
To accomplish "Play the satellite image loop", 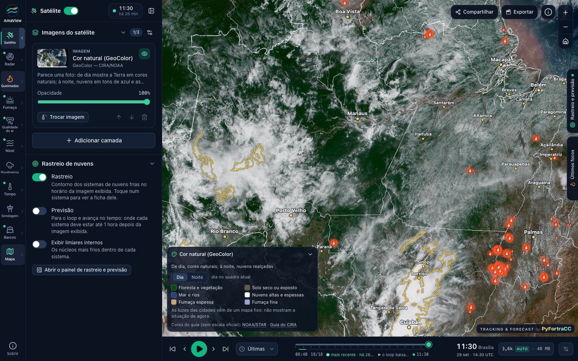I will click(x=199, y=349).
